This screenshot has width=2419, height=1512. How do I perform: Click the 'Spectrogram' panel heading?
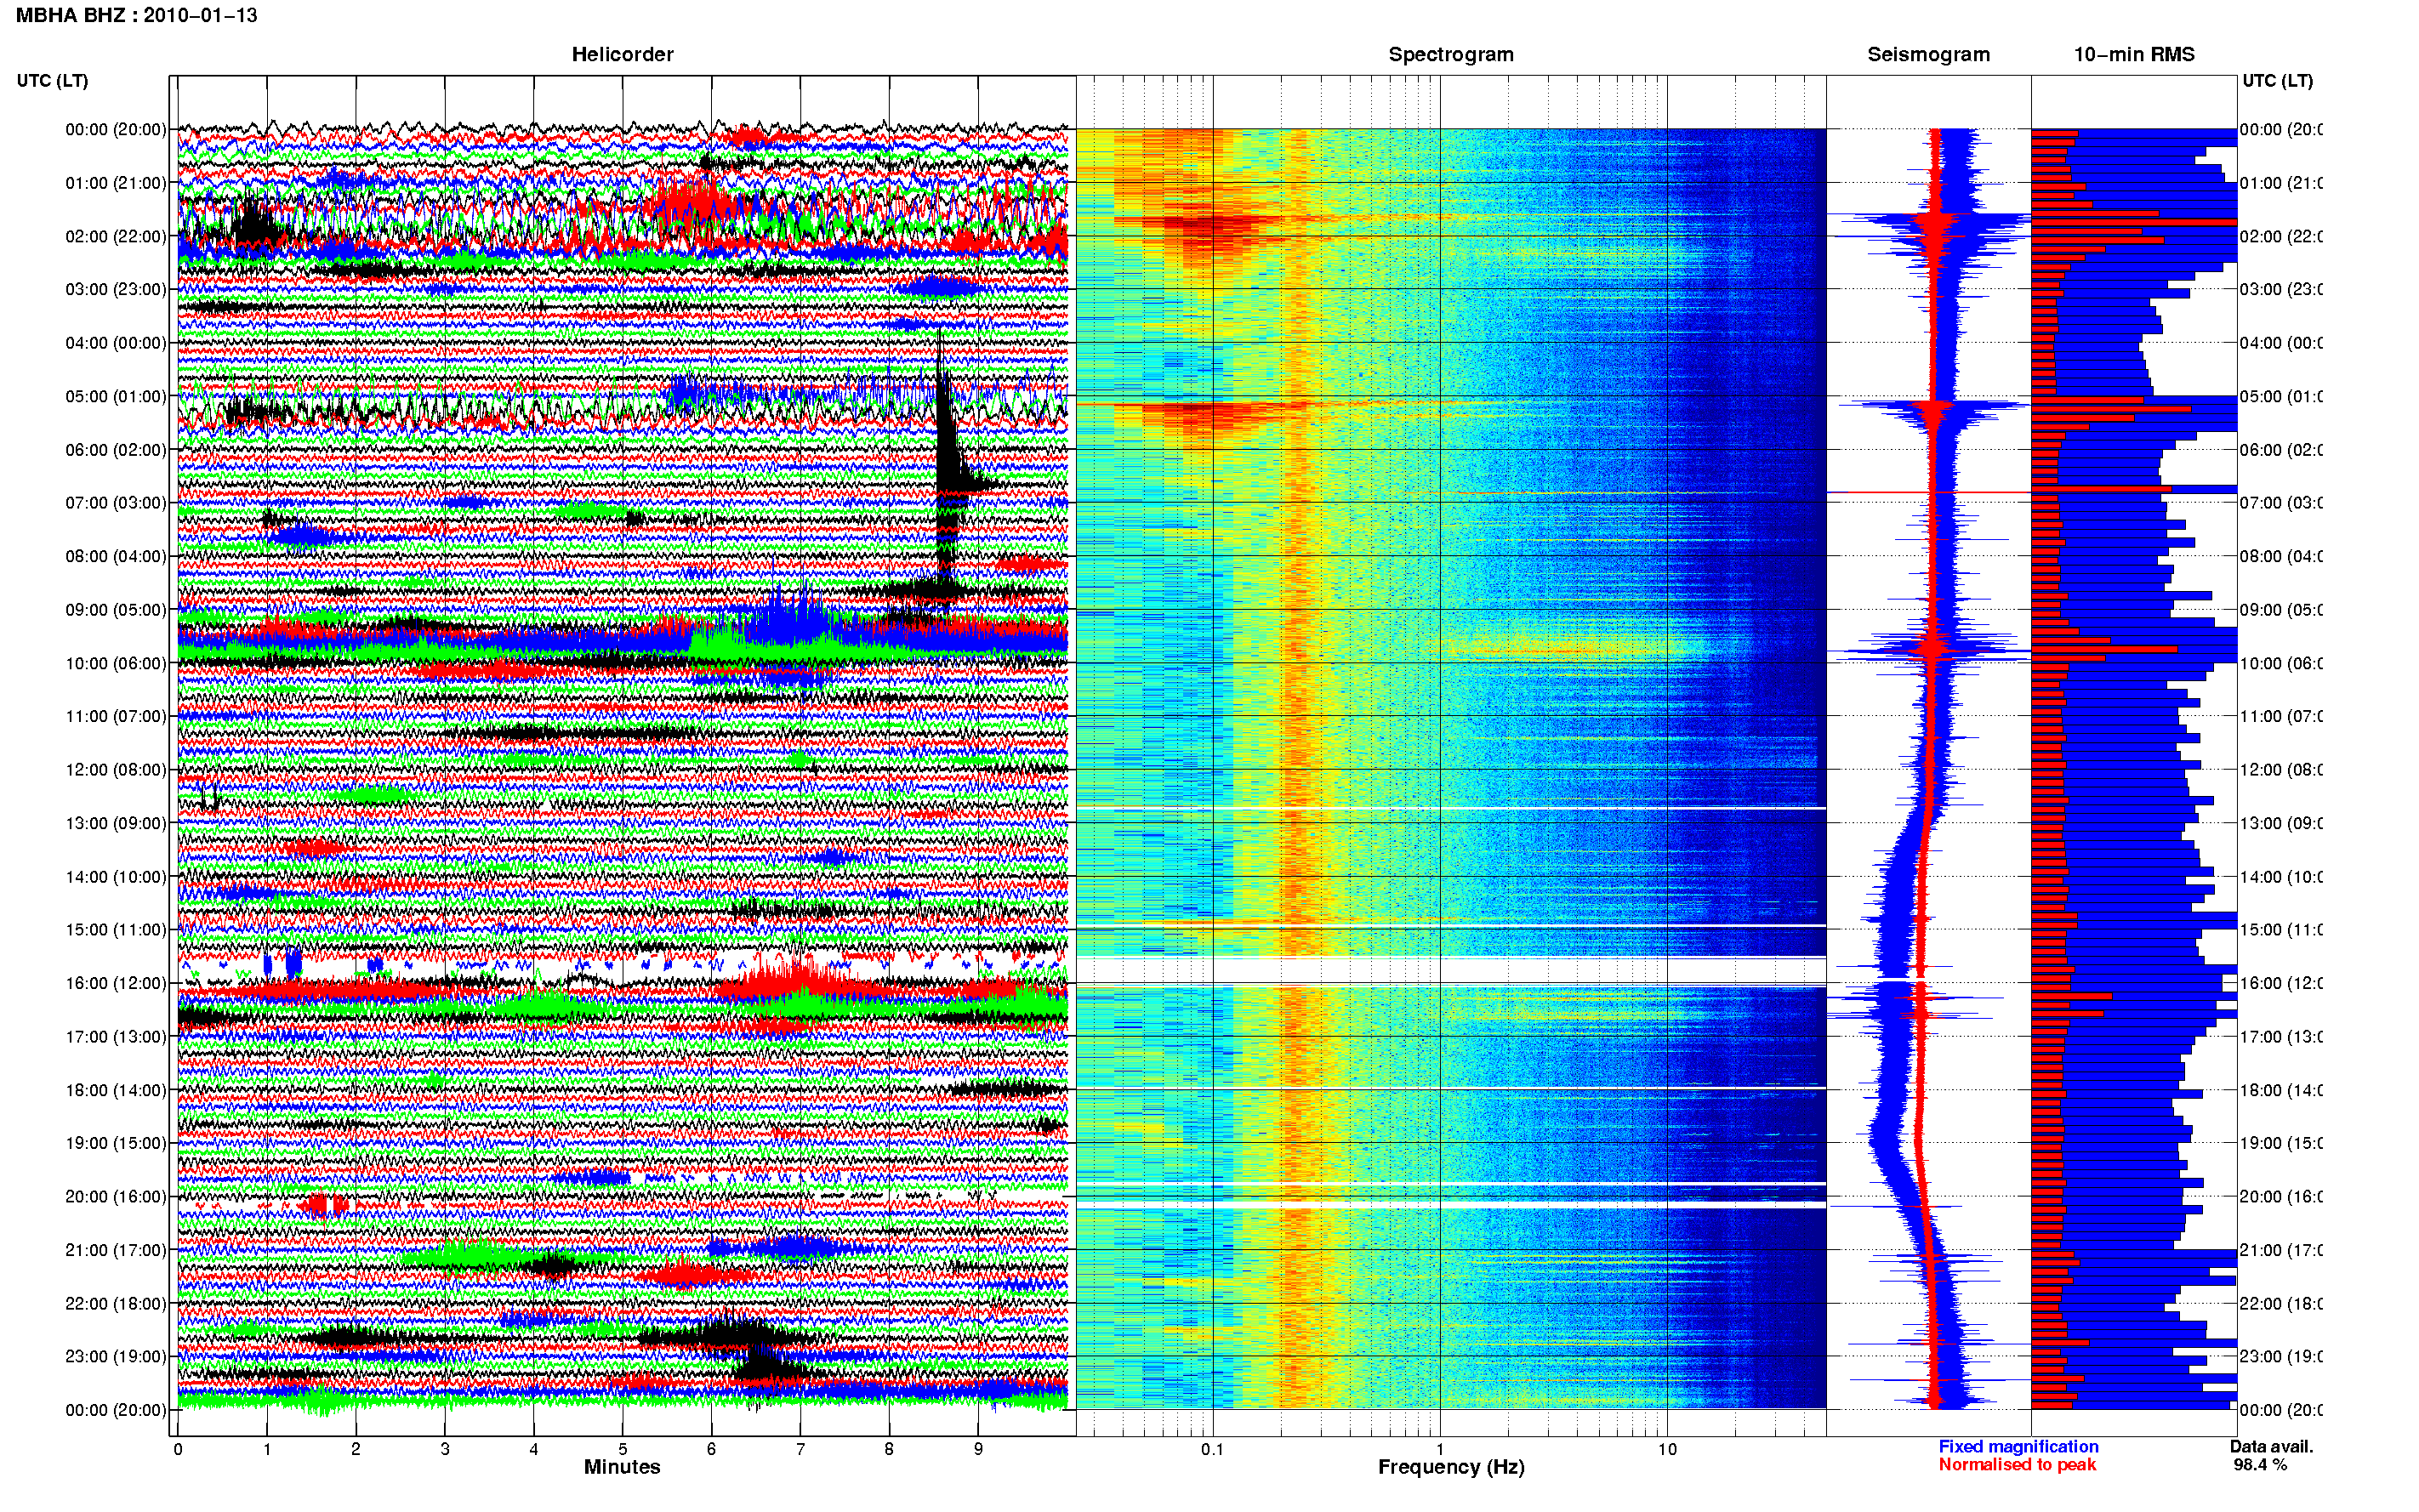tap(1450, 54)
